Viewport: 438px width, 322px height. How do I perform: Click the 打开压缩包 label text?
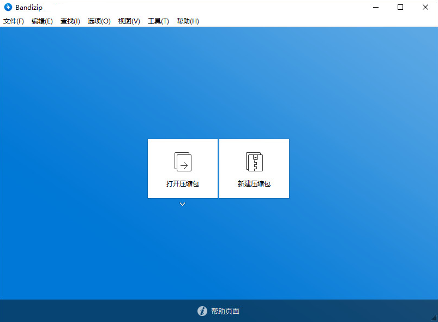click(x=183, y=183)
